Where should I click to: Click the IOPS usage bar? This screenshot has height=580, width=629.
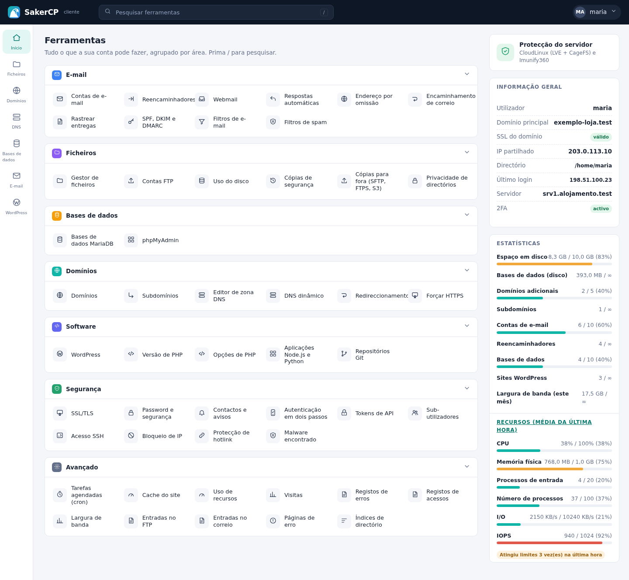click(554, 543)
